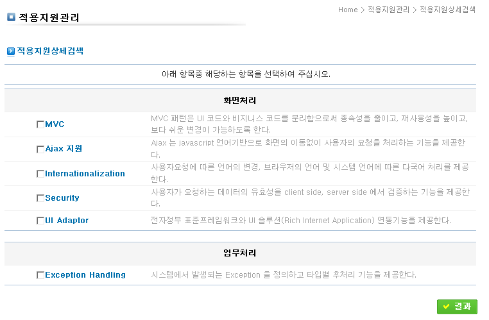Toggle the Security checkbox
This screenshot has width=489, height=320.
pyautogui.click(x=40, y=198)
